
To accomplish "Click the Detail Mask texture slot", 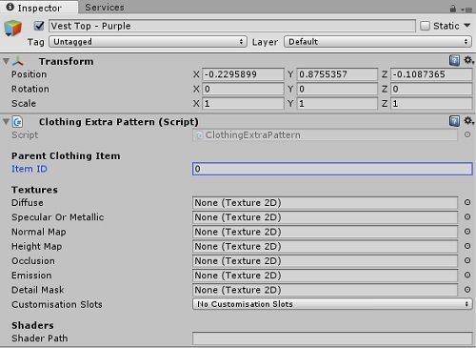I will pos(325,290).
